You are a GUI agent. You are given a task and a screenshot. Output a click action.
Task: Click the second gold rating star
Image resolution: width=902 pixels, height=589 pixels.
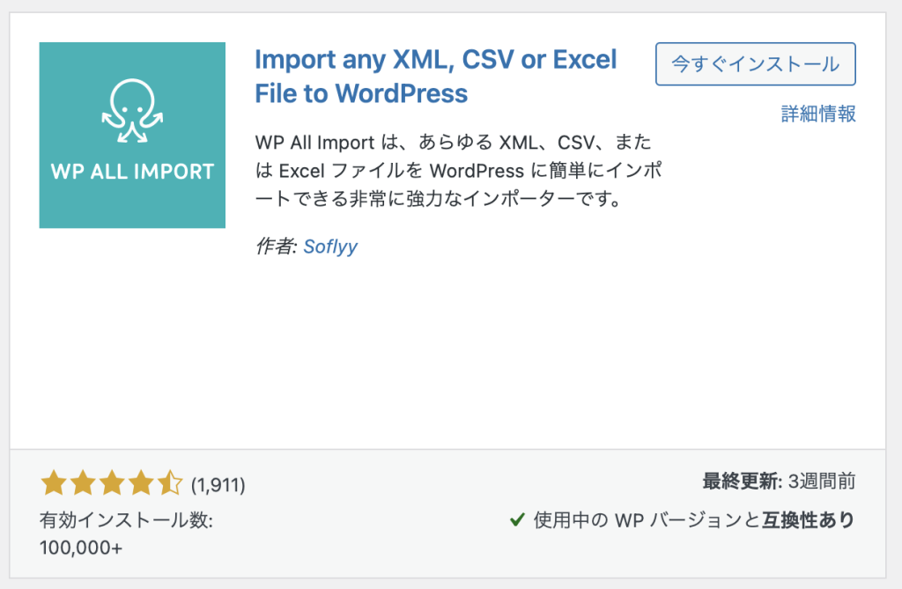(83, 482)
